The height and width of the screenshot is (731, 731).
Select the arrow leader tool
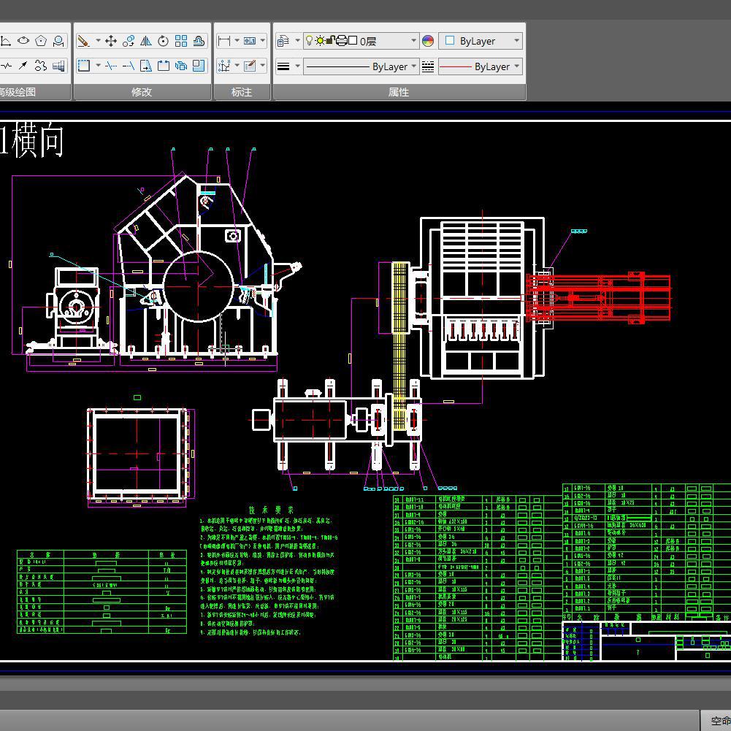pyautogui.click(x=23, y=66)
